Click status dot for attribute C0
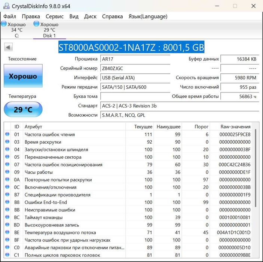 [x=7, y=247]
